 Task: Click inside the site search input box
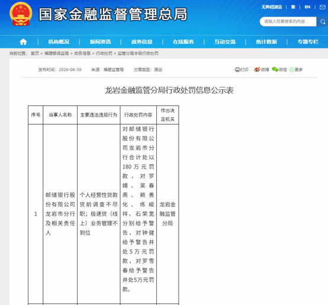(x=288, y=21)
